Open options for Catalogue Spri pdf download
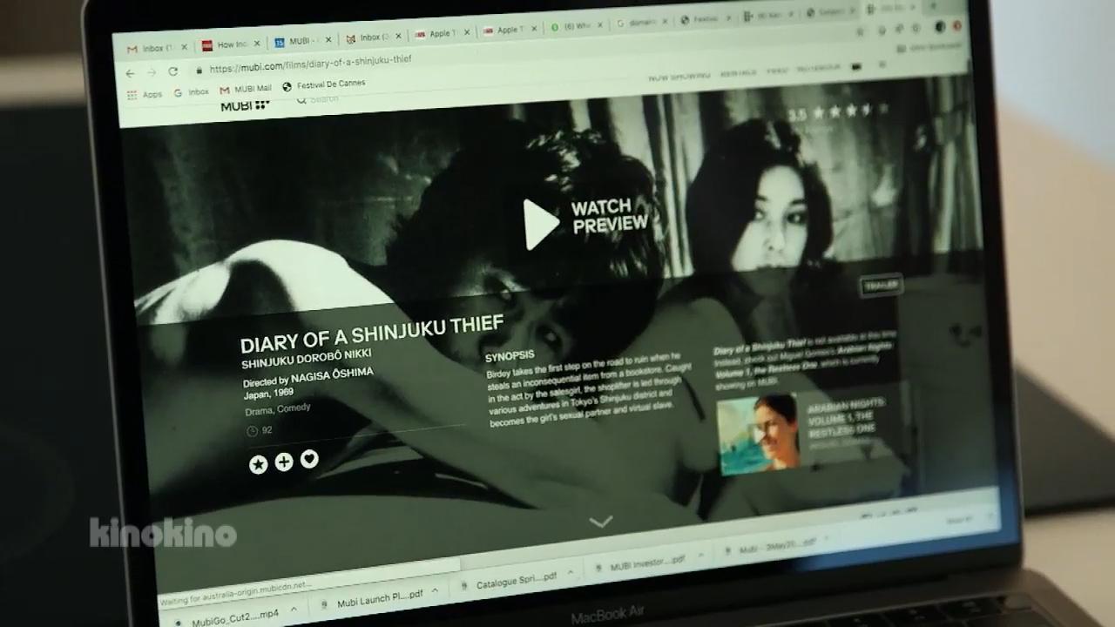This screenshot has width=1115, height=627. pos(570,575)
